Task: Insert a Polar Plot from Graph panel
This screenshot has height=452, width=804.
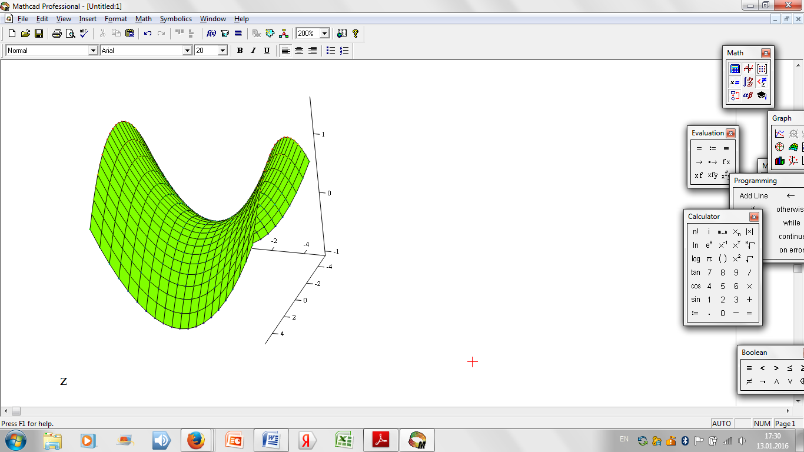Action: 780,147
